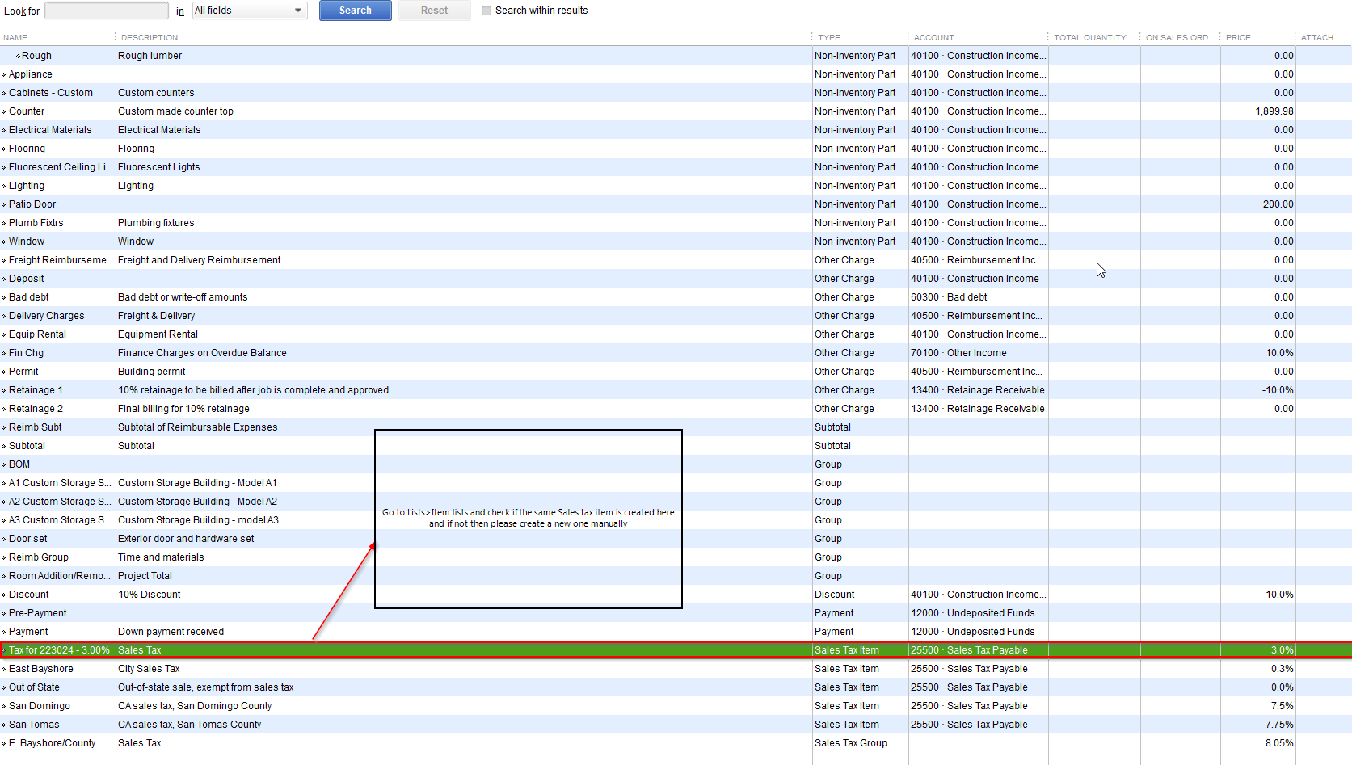Viewport: 1352px width, 765px height.
Task: Select the Reimb Group item
Action: tap(38, 557)
